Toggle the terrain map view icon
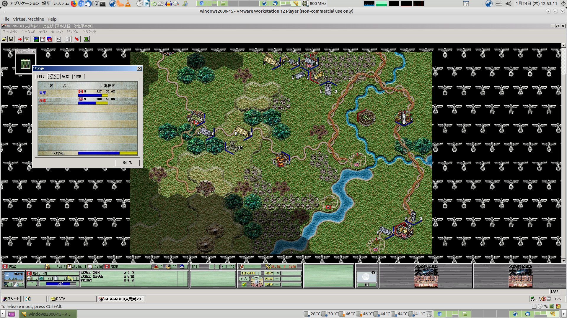The image size is (567, 318). tap(36, 39)
